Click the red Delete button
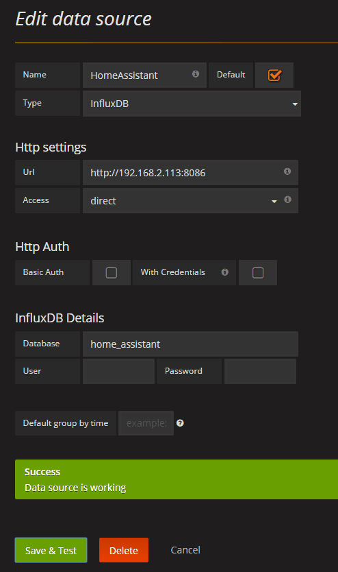This screenshot has height=572, width=338. pyautogui.click(x=124, y=550)
